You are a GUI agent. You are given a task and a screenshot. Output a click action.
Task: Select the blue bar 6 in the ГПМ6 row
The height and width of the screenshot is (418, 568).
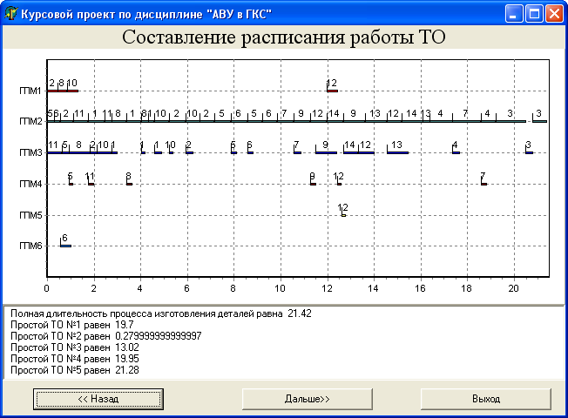coord(65,246)
